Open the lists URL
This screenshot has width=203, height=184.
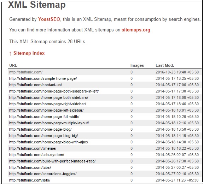tap(30, 180)
